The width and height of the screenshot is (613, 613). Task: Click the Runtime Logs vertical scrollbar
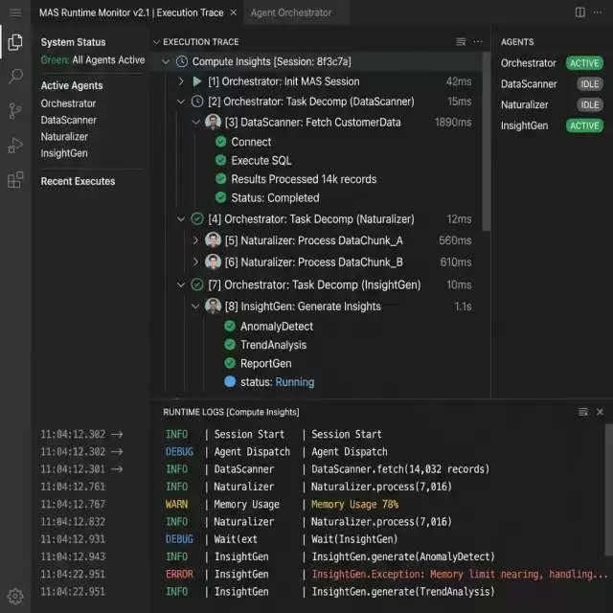pyautogui.click(x=608, y=489)
